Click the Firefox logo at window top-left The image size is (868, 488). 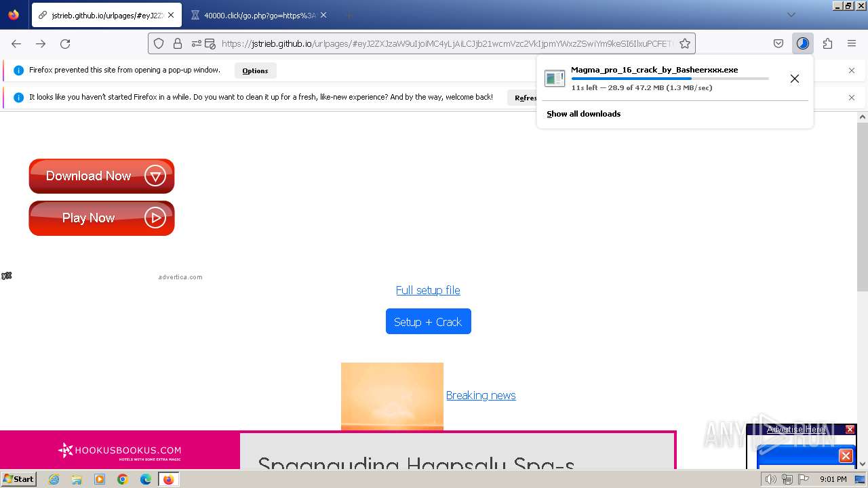(14, 14)
